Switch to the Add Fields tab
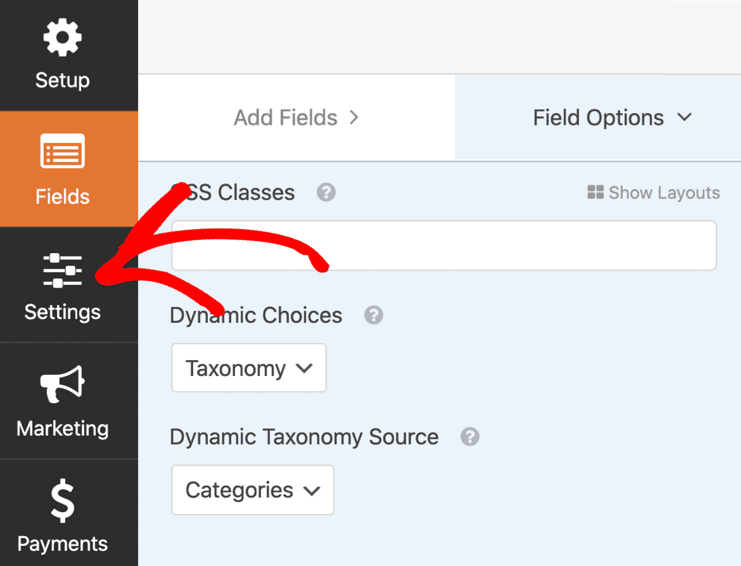 point(297,118)
